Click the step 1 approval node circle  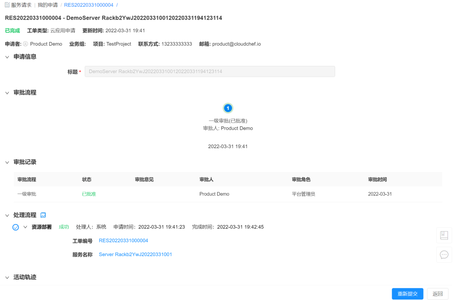[228, 108]
